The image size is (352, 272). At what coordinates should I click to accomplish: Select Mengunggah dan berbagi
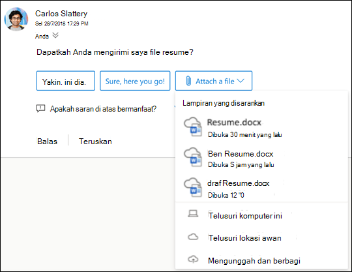coord(261,260)
